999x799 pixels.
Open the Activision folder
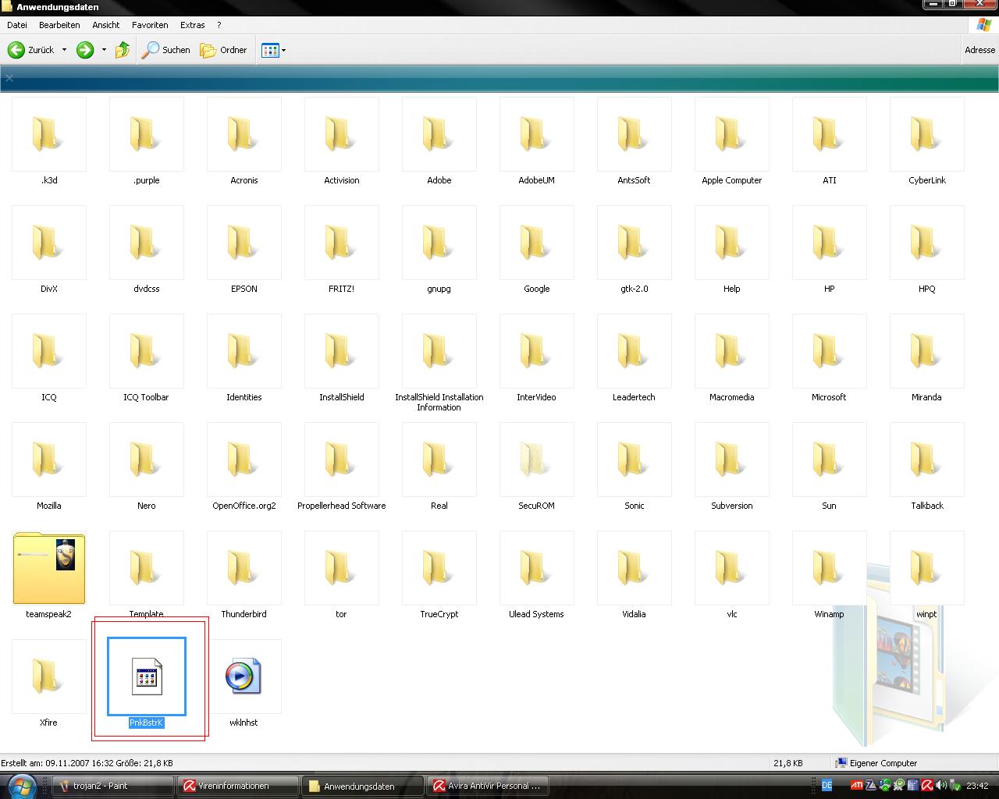click(342, 134)
